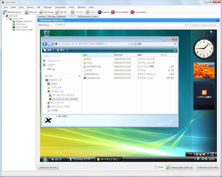Screen dimensions: 222x177
Task: Enable the Scale checkbox
Action: click(156, 167)
